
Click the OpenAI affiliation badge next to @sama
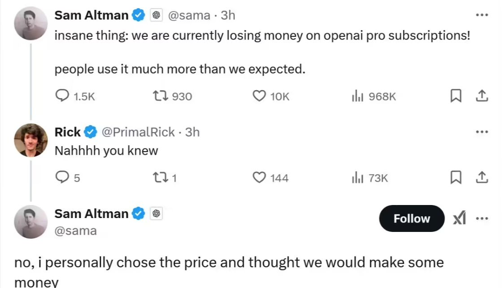point(156,15)
